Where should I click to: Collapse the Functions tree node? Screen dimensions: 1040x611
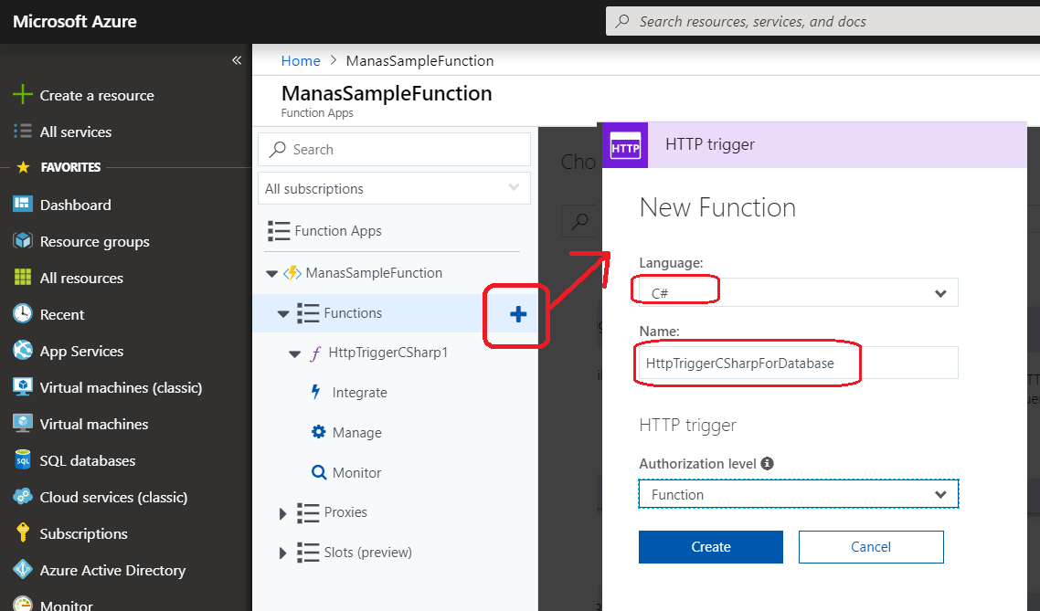(283, 312)
